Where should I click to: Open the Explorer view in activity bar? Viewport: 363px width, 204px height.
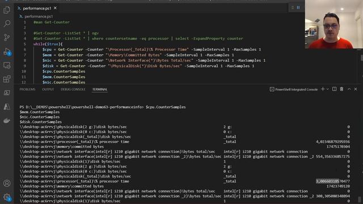click(x=7, y=10)
